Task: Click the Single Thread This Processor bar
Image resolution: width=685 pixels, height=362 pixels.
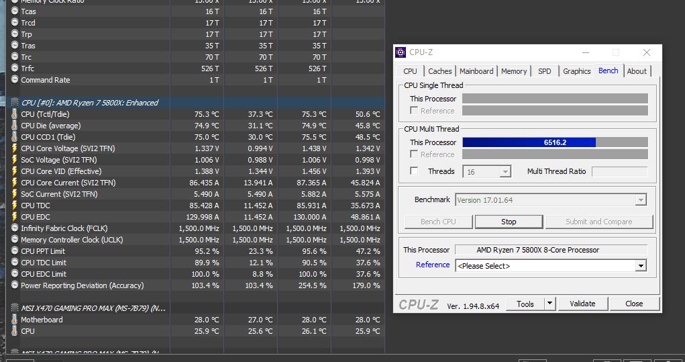Action: (555, 98)
